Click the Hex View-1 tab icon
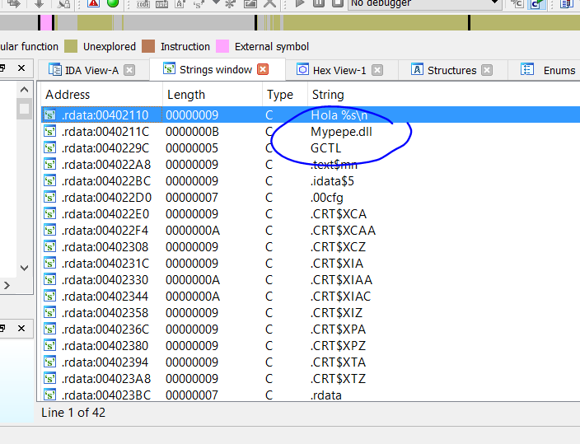The width and height of the screenshot is (580, 444). [x=302, y=70]
